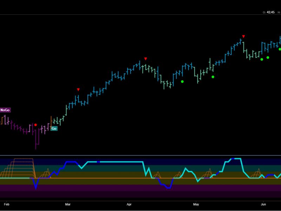Click the Apr label on the time axis
The width and height of the screenshot is (281, 211).
point(129,204)
